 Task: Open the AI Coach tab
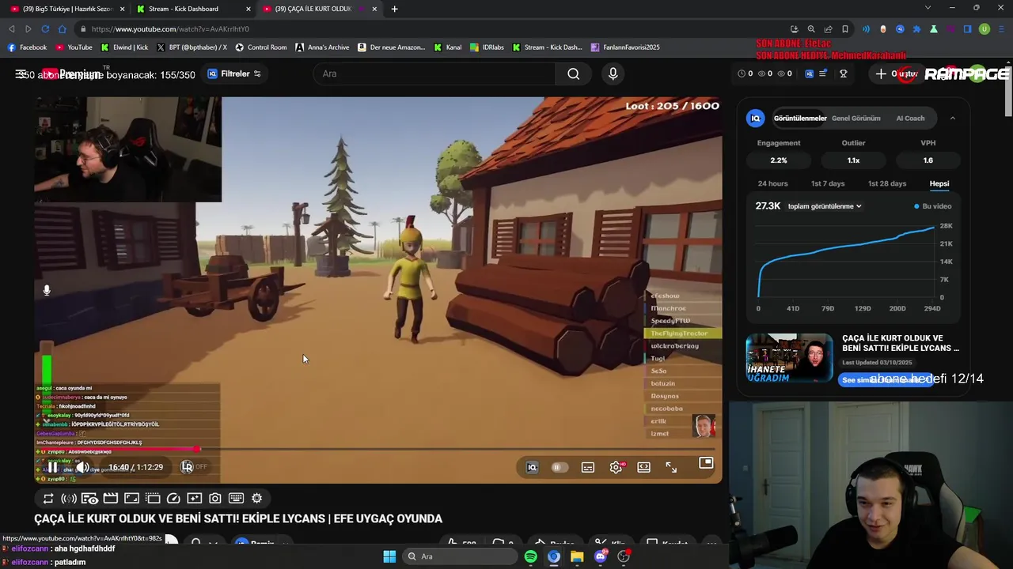point(910,118)
